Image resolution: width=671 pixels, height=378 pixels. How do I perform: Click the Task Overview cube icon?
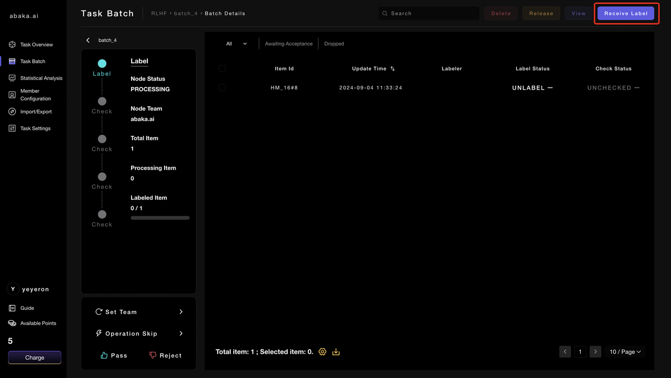tap(12, 45)
